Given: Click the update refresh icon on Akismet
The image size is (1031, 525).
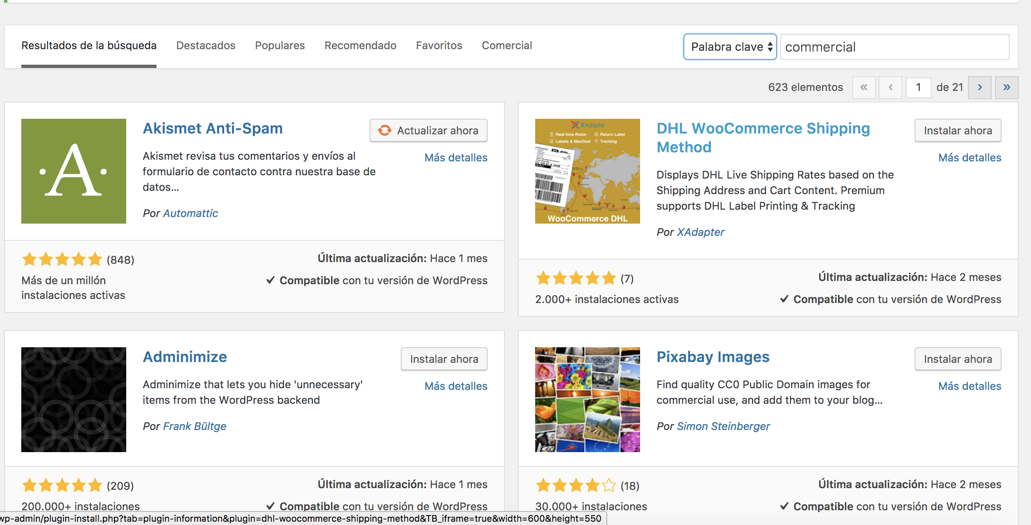Looking at the screenshot, I should [x=385, y=131].
